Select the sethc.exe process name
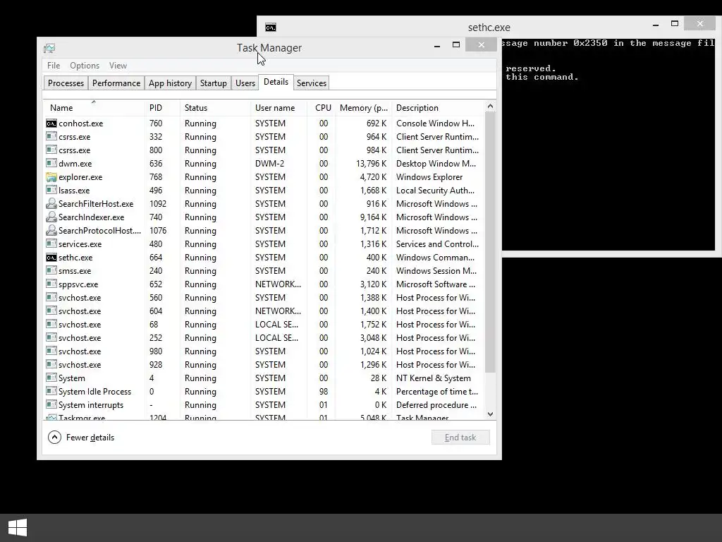 click(75, 257)
